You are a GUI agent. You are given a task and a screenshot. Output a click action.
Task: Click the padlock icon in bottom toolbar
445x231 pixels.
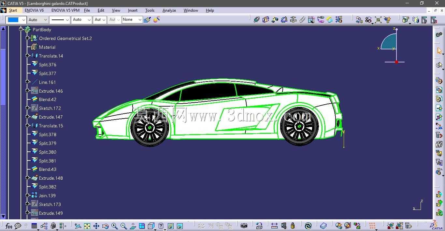(53, 226)
